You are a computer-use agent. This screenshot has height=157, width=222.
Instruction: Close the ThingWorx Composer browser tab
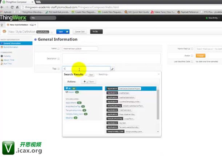click(x=32, y=2)
